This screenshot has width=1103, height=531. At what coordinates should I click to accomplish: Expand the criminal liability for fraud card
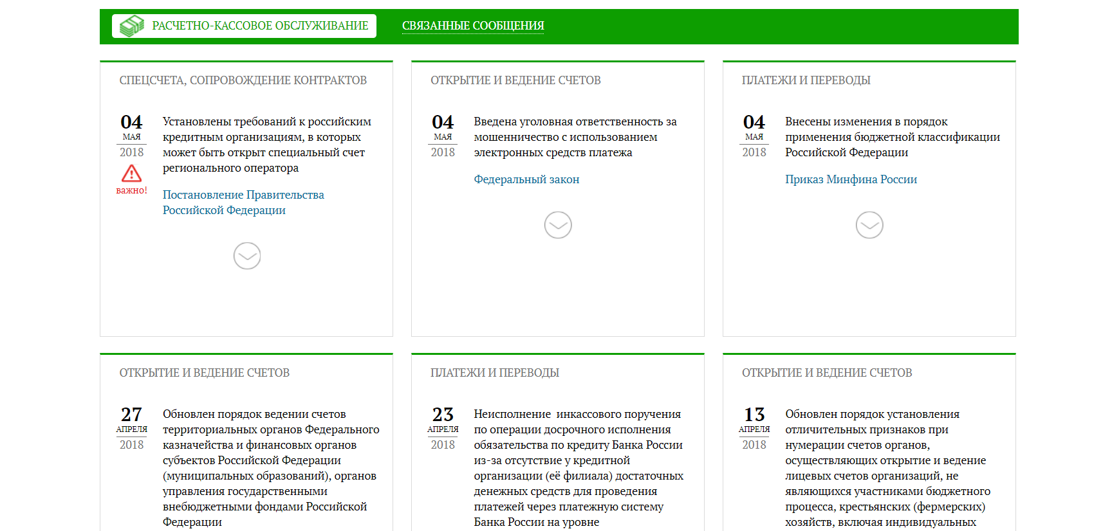pos(558,225)
